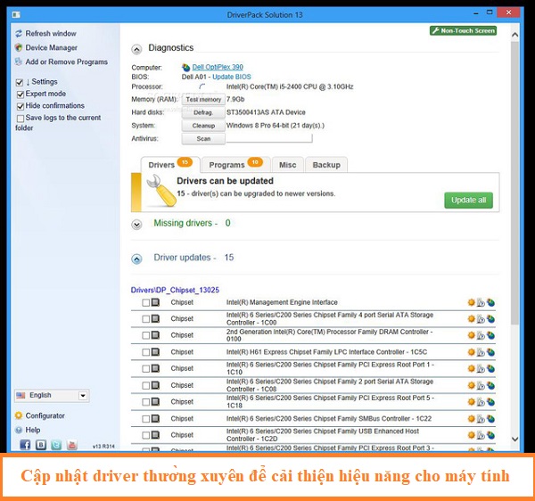Screen dimensions: 535x501
Task: Open the Configurator gear icon
Action: pyautogui.click(x=19, y=415)
